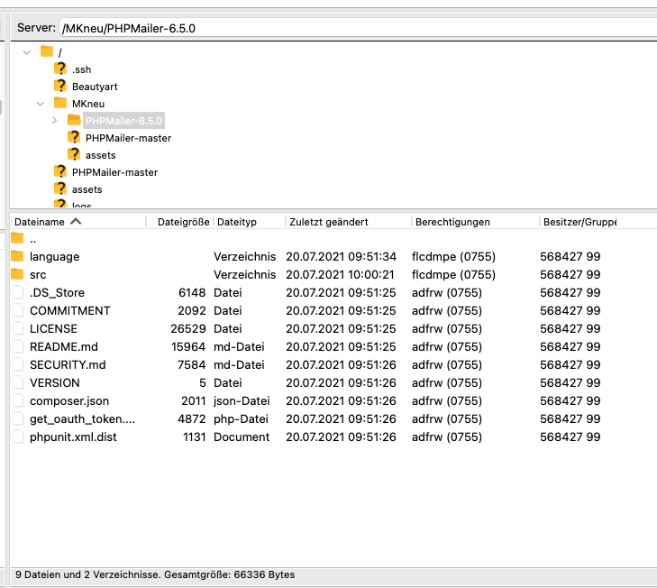
Task: Click the MKneu folder icon in tree
Action: 60,104
